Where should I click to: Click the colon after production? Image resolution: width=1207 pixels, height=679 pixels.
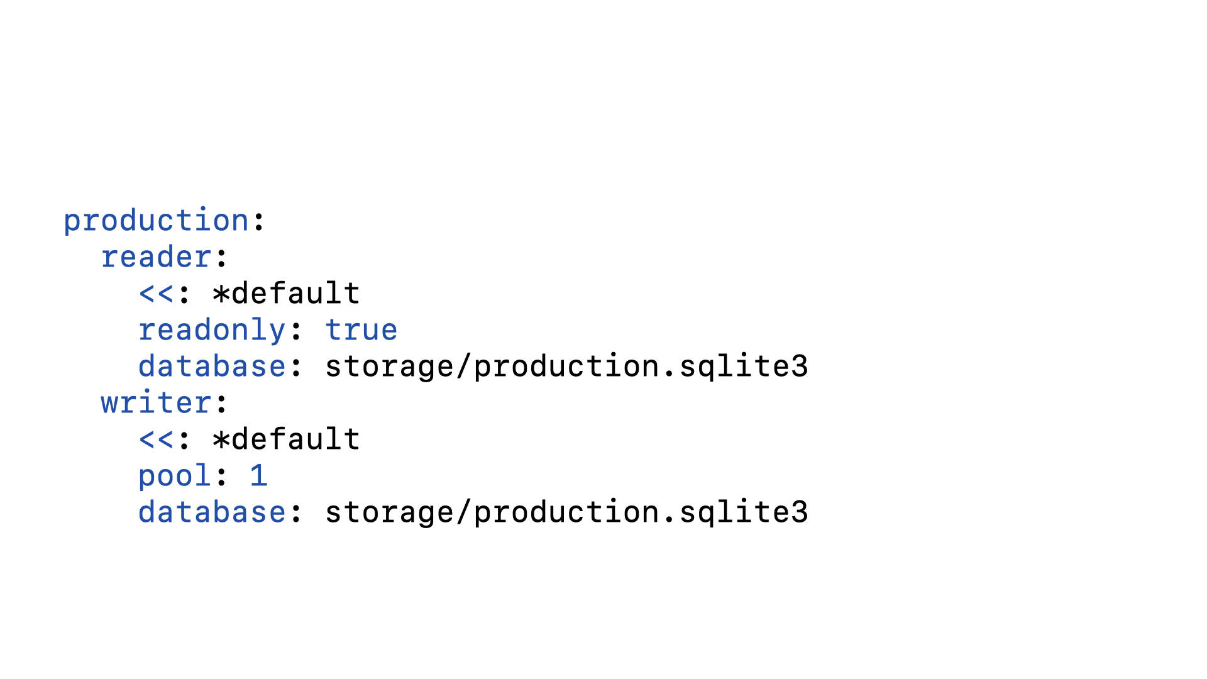pos(258,221)
